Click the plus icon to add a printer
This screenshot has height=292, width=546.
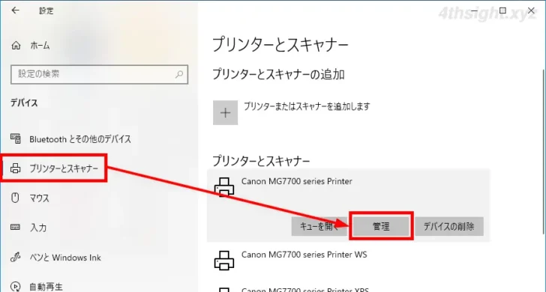pyautogui.click(x=225, y=112)
